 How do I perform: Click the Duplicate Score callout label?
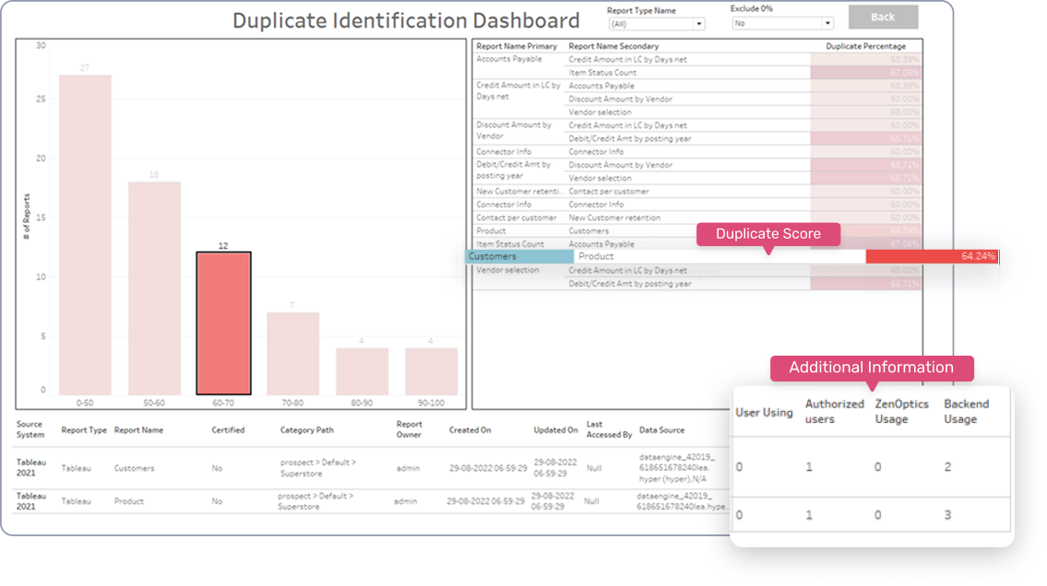[767, 234]
